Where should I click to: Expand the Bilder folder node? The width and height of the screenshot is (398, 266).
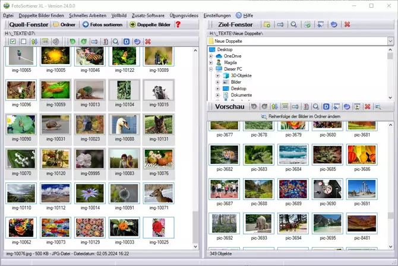[218, 82]
